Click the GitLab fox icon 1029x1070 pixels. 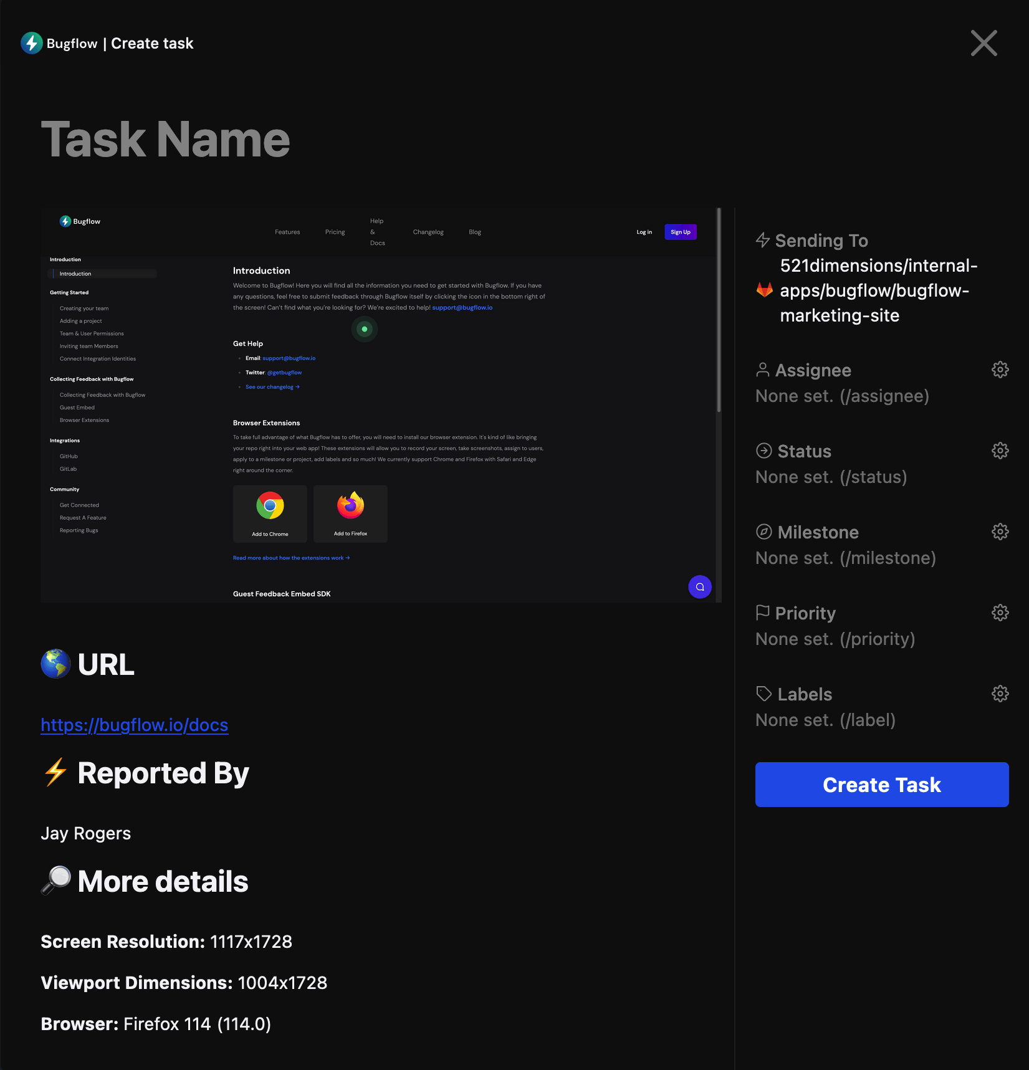[x=765, y=290]
